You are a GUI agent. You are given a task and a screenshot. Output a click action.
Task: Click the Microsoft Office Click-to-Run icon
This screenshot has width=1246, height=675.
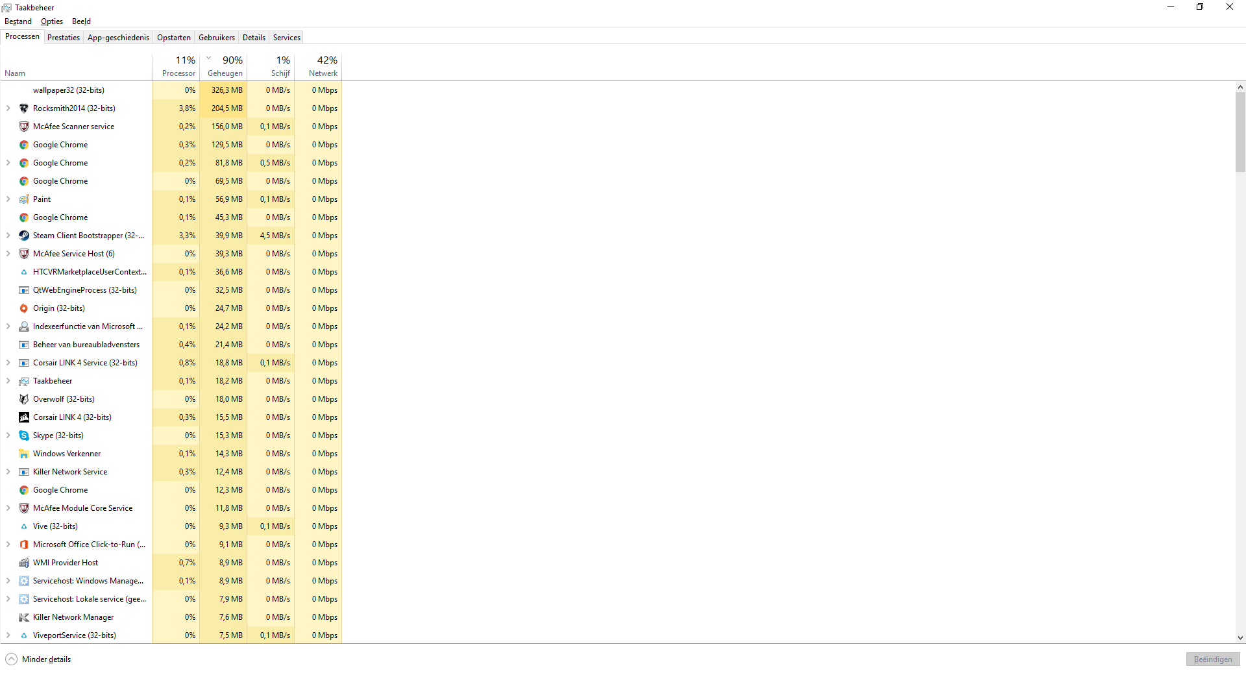click(24, 545)
